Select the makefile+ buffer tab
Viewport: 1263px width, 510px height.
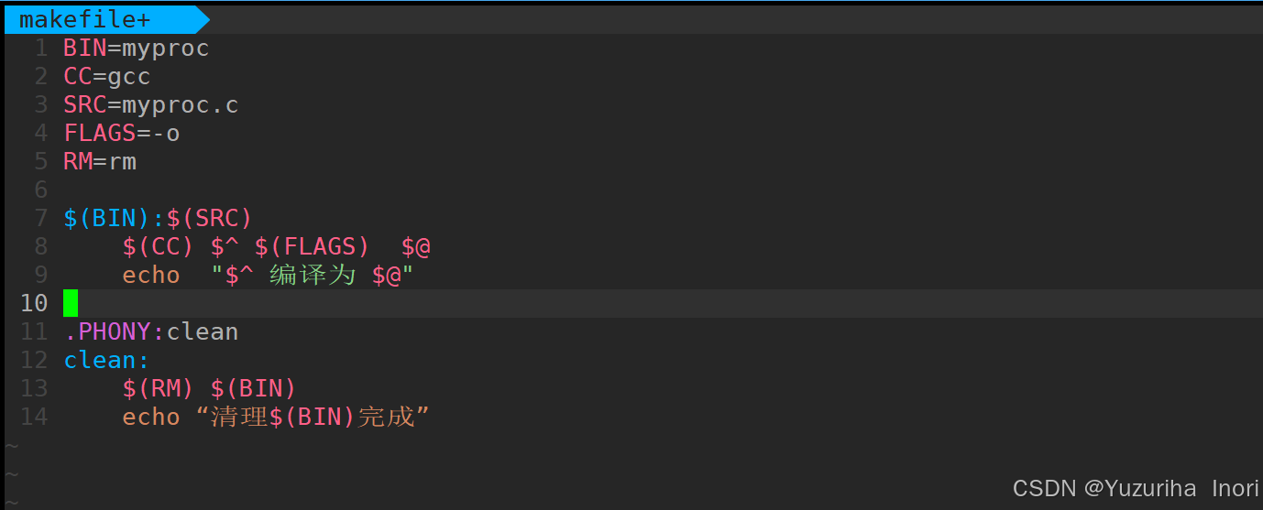(85, 19)
